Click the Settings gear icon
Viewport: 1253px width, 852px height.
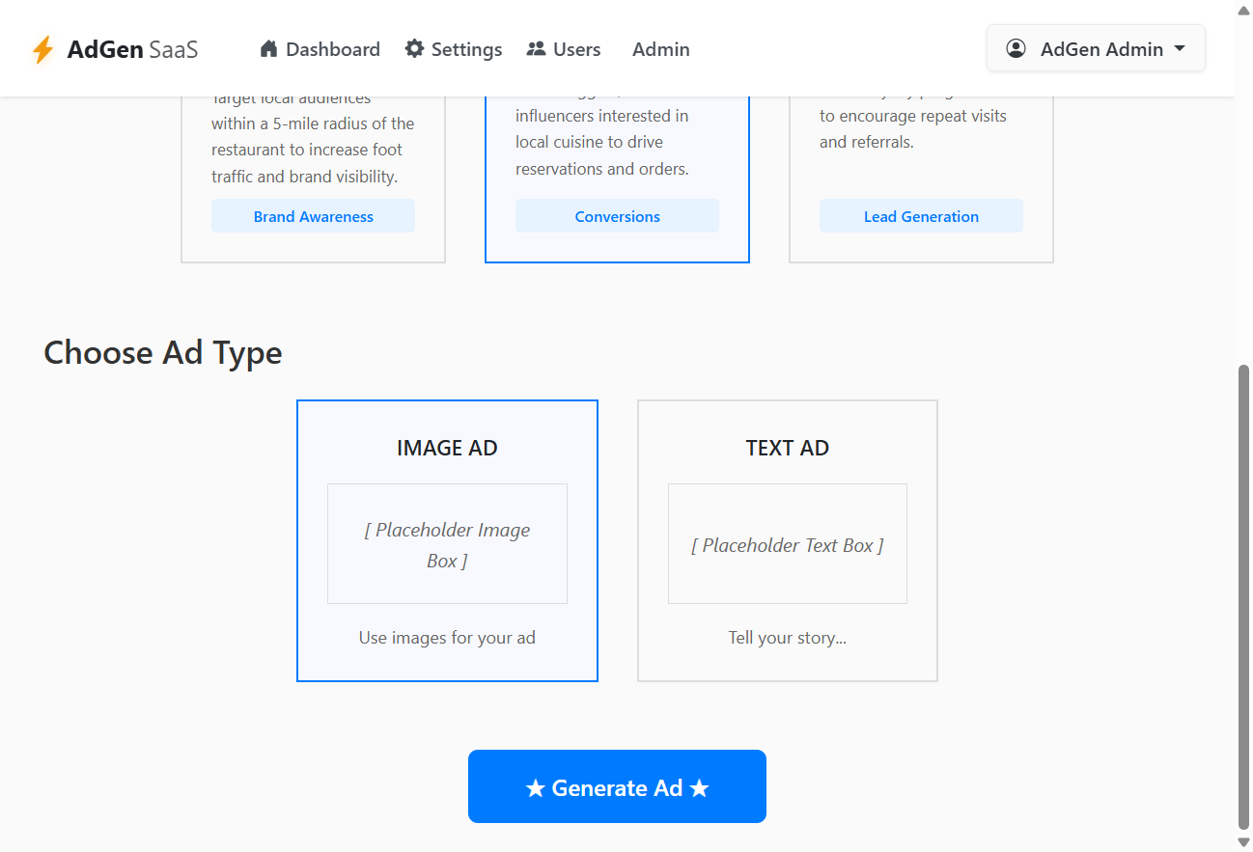click(414, 48)
